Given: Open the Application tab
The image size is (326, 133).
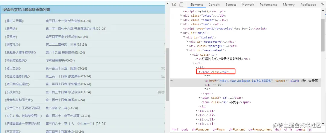Looking at the screenshot, I should pos(308,5).
